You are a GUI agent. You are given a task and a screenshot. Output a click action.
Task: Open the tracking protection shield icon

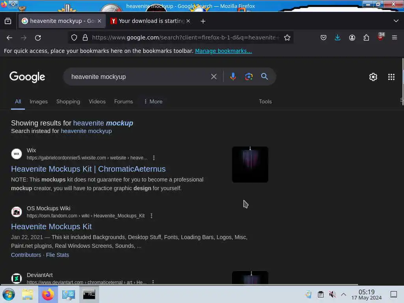tap(74, 37)
